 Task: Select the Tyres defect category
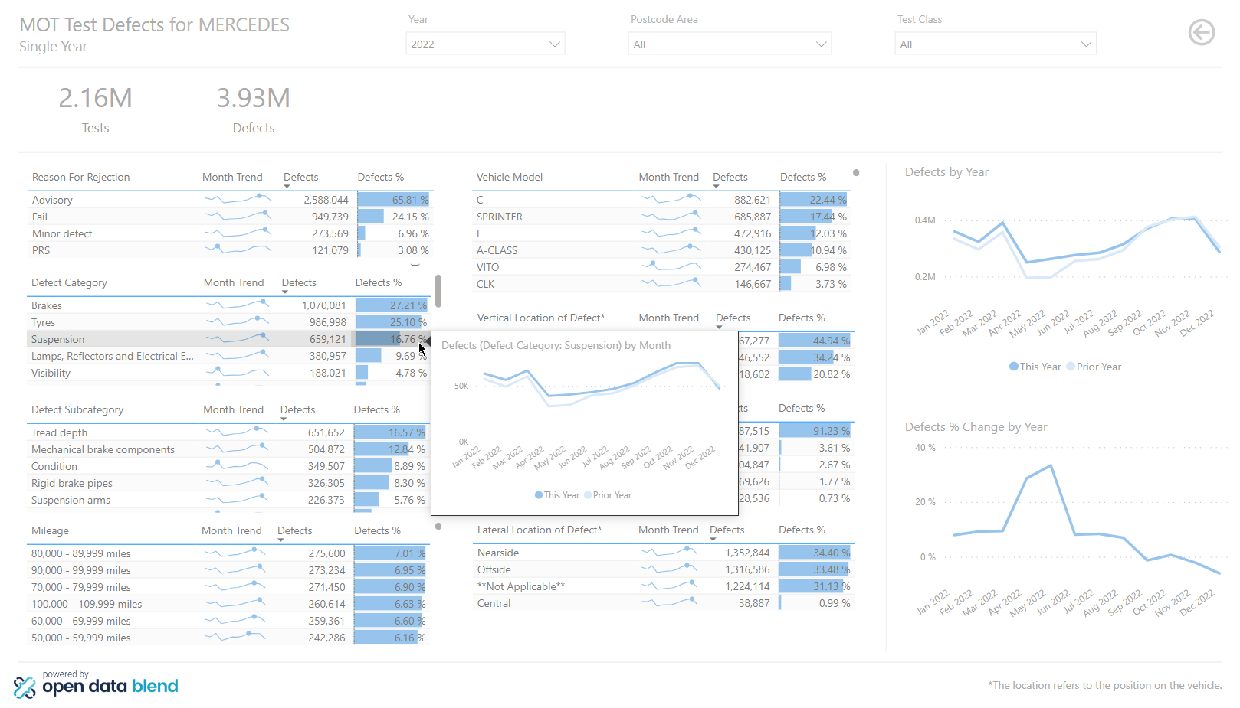tap(228, 322)
